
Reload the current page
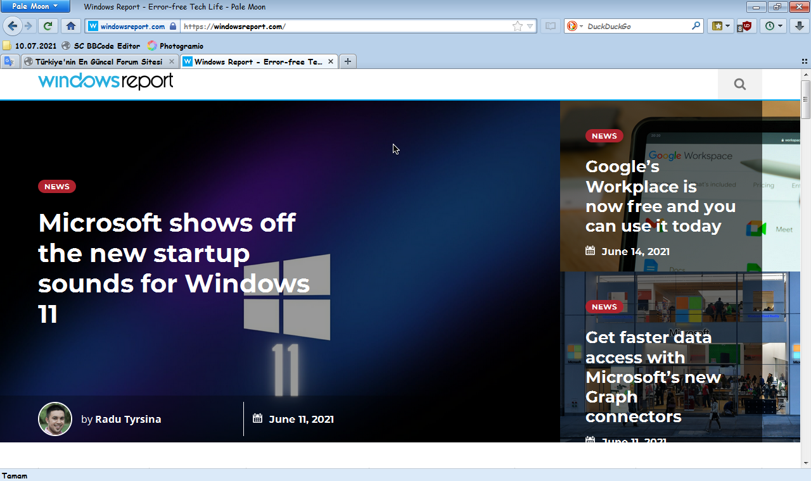pyautogui.click(x=48, y=26)
